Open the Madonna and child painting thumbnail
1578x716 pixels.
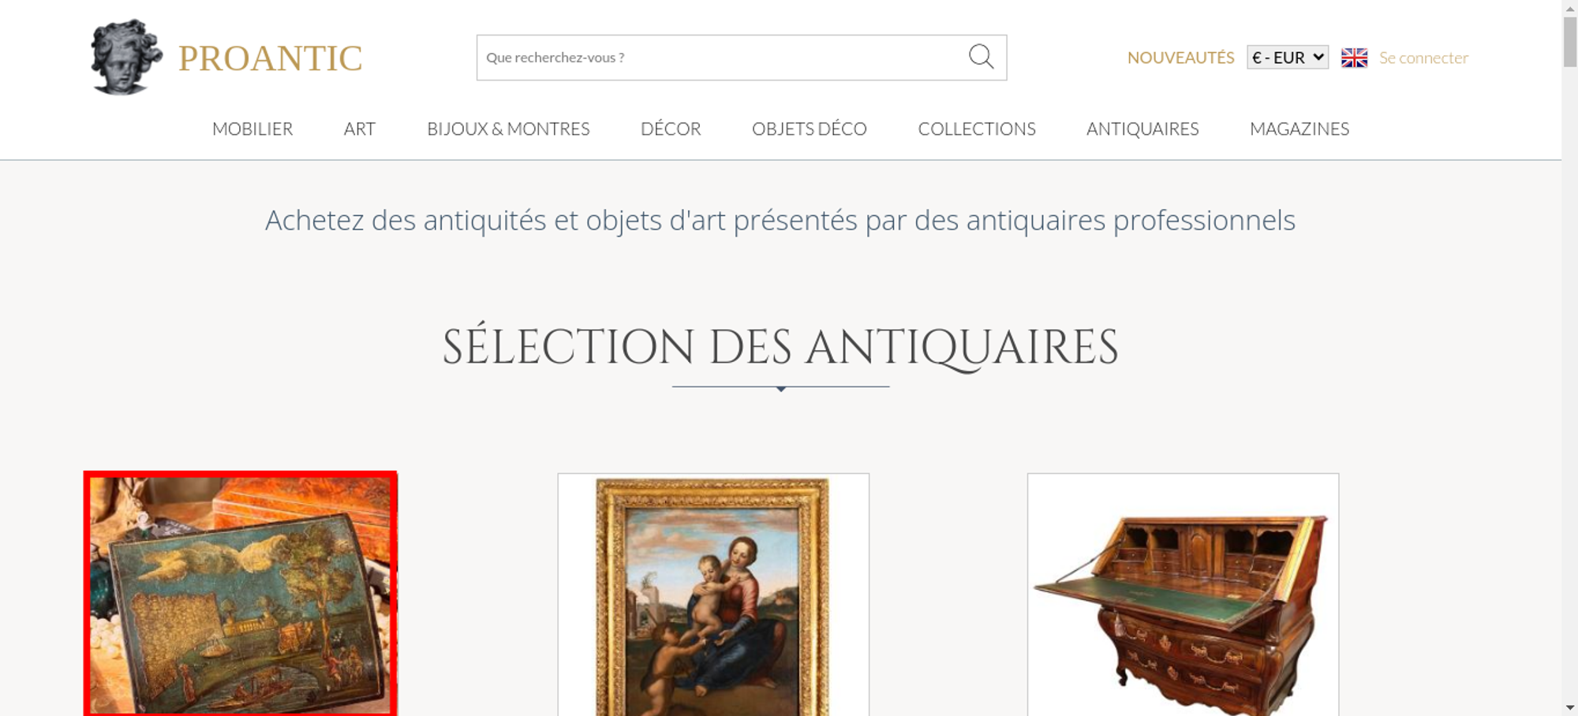(713, 595)
